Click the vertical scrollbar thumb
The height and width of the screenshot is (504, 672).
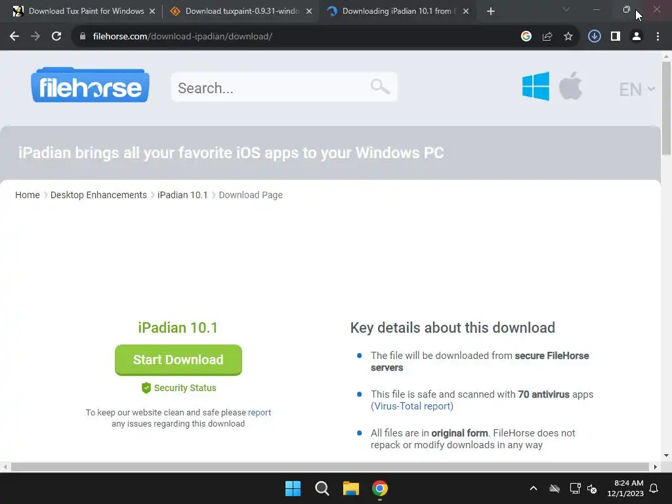click(666, 108)
